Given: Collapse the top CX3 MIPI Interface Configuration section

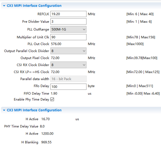Looking at the screenshot, I should [x=4, y=6].
